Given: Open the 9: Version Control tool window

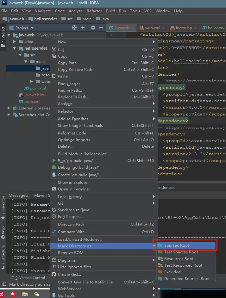Looking at the screenshot, I should 28,278.
